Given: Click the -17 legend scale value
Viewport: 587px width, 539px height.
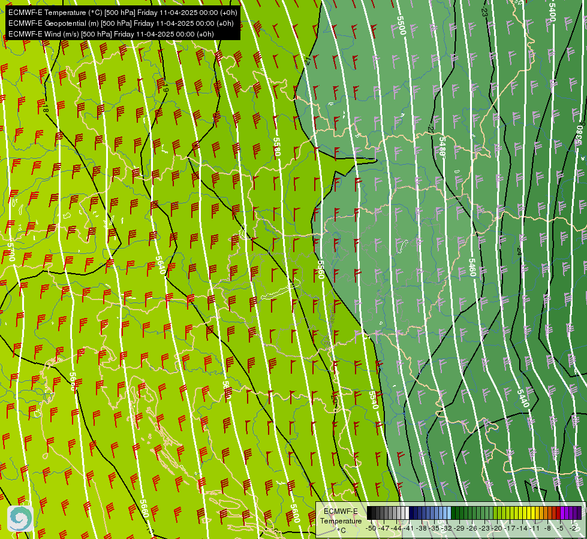Looking at the screenshot, I should (x=510, y=528).
